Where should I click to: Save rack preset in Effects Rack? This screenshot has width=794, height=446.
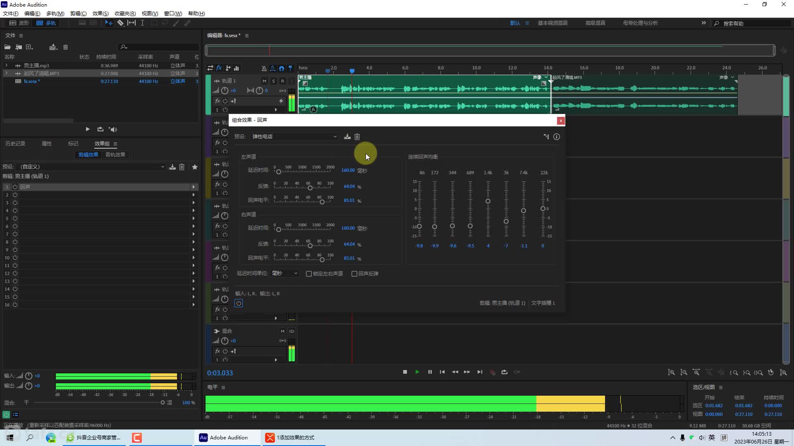pyautogui.click(x=172, y=167)
